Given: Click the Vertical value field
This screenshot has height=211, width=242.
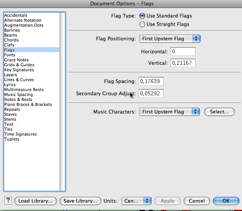Looking at the screenshot, I should (183, 63).
